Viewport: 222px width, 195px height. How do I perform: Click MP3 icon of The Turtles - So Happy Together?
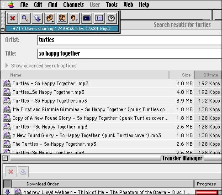[7, 144]
